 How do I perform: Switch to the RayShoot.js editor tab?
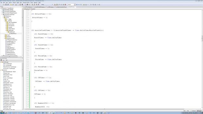72,7
